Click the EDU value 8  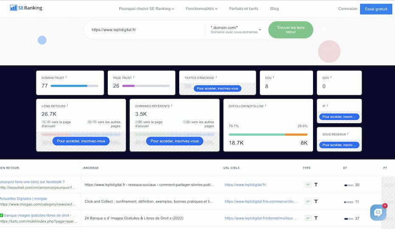tap(267, 86)
